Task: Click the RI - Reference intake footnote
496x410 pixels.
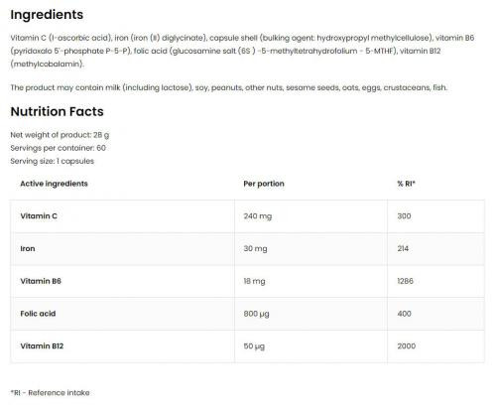Action: pyautogui.click(x=50, y=393)
